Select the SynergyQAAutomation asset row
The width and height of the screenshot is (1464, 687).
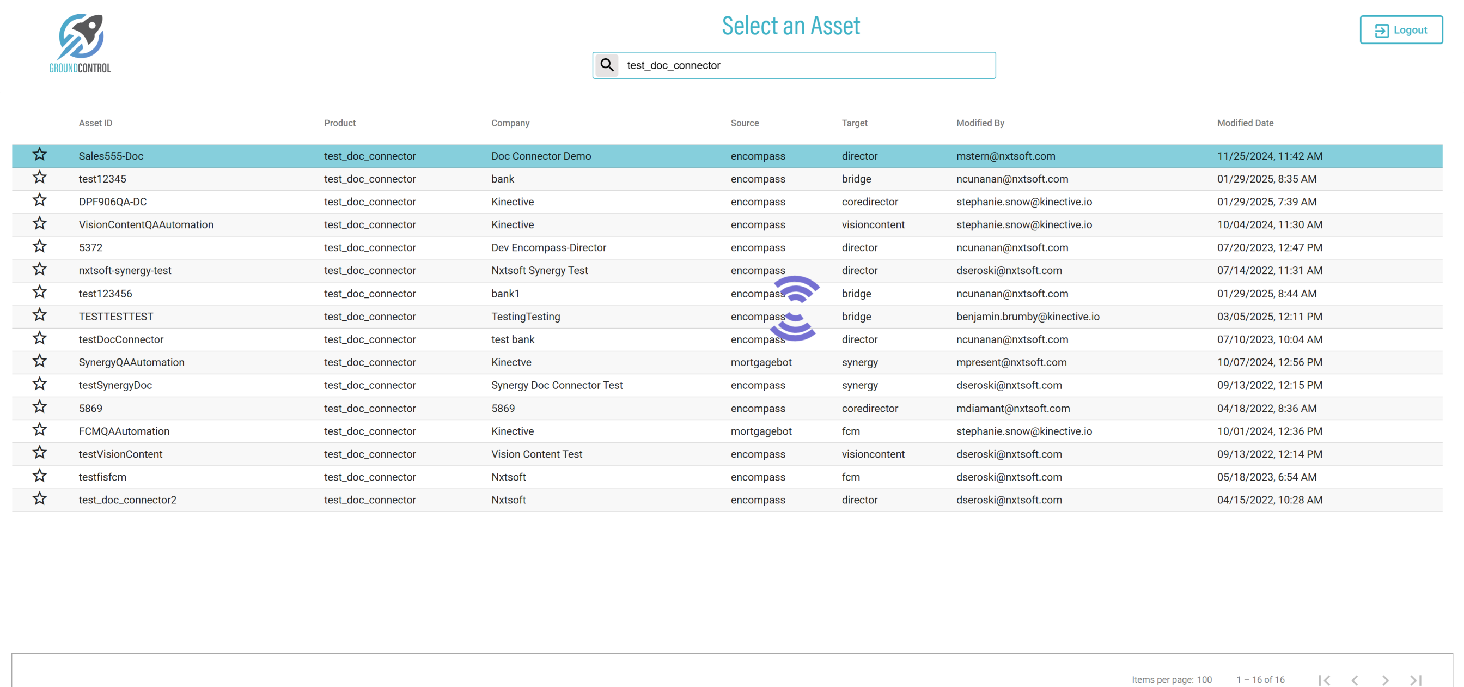coord(131,362)
